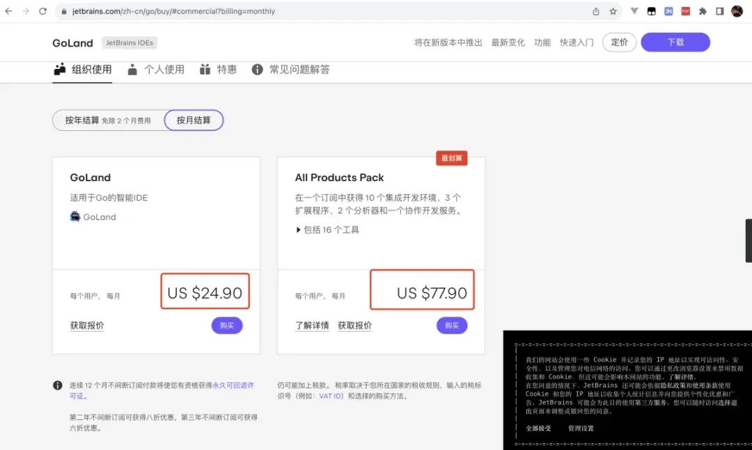The width and height of the screenshot is (752, 450).
Task: Switch billing to 按年结算
Action: [x=108, y=121]
